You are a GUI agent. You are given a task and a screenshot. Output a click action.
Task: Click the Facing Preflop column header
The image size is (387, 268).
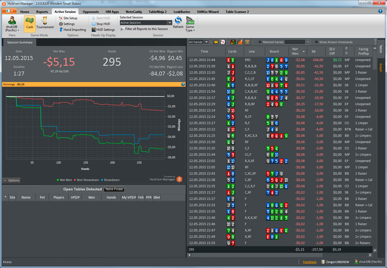(x=363, y=52)
